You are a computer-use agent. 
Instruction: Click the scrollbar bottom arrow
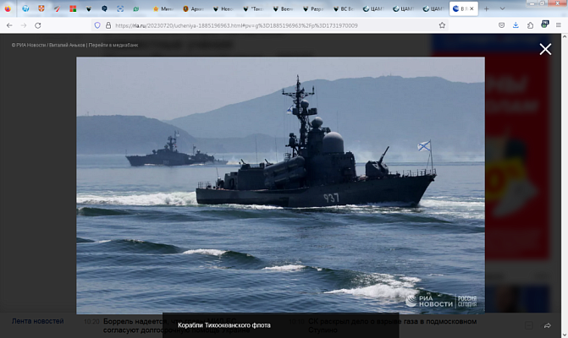565,335
